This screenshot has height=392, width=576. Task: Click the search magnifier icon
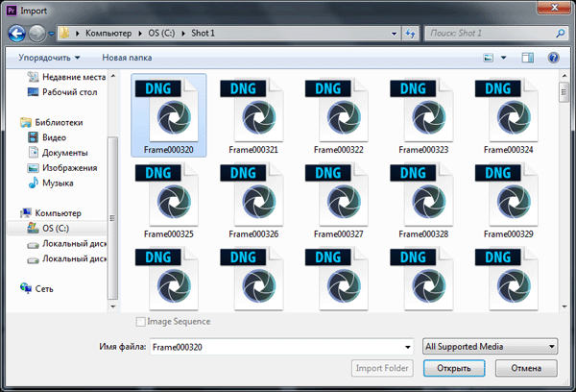pos(561,34)
